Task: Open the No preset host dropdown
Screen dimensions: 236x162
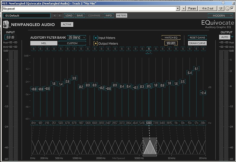Action: pyautogui.click(x=178, y=9)
